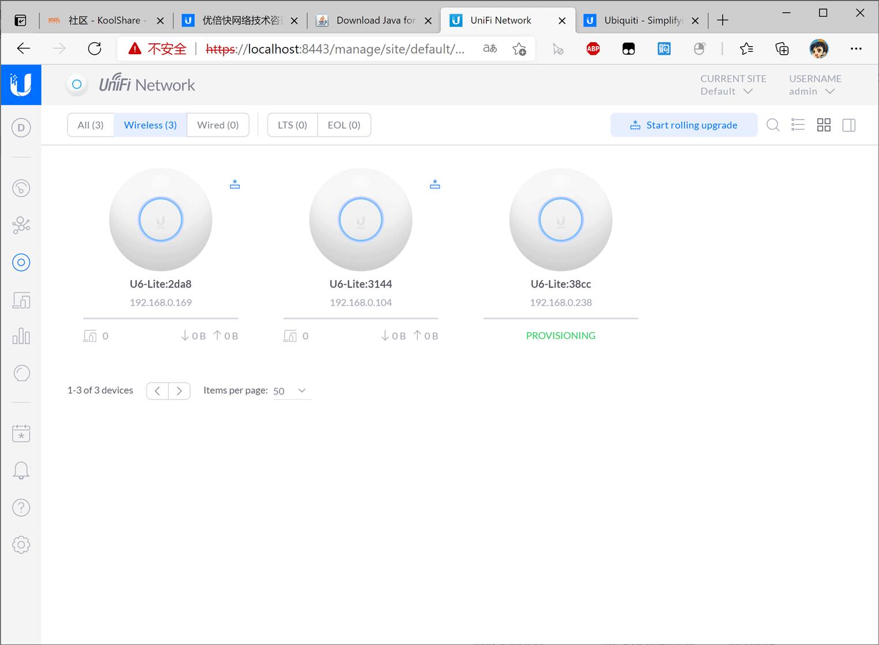Click the search magnifier in the toolbar
879x645 pixels.
click(773, 125)
